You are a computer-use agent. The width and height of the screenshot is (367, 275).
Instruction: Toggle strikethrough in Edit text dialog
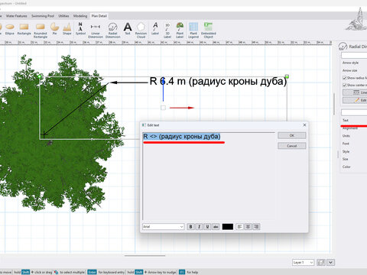pyautogui.click(x=216, y=227)
